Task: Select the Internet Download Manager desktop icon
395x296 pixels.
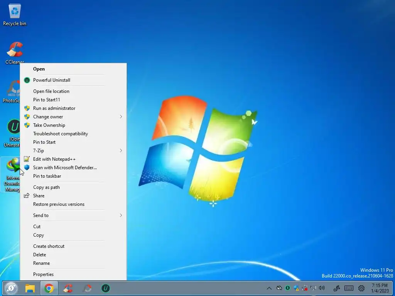Action: click(x=10, y=175)
